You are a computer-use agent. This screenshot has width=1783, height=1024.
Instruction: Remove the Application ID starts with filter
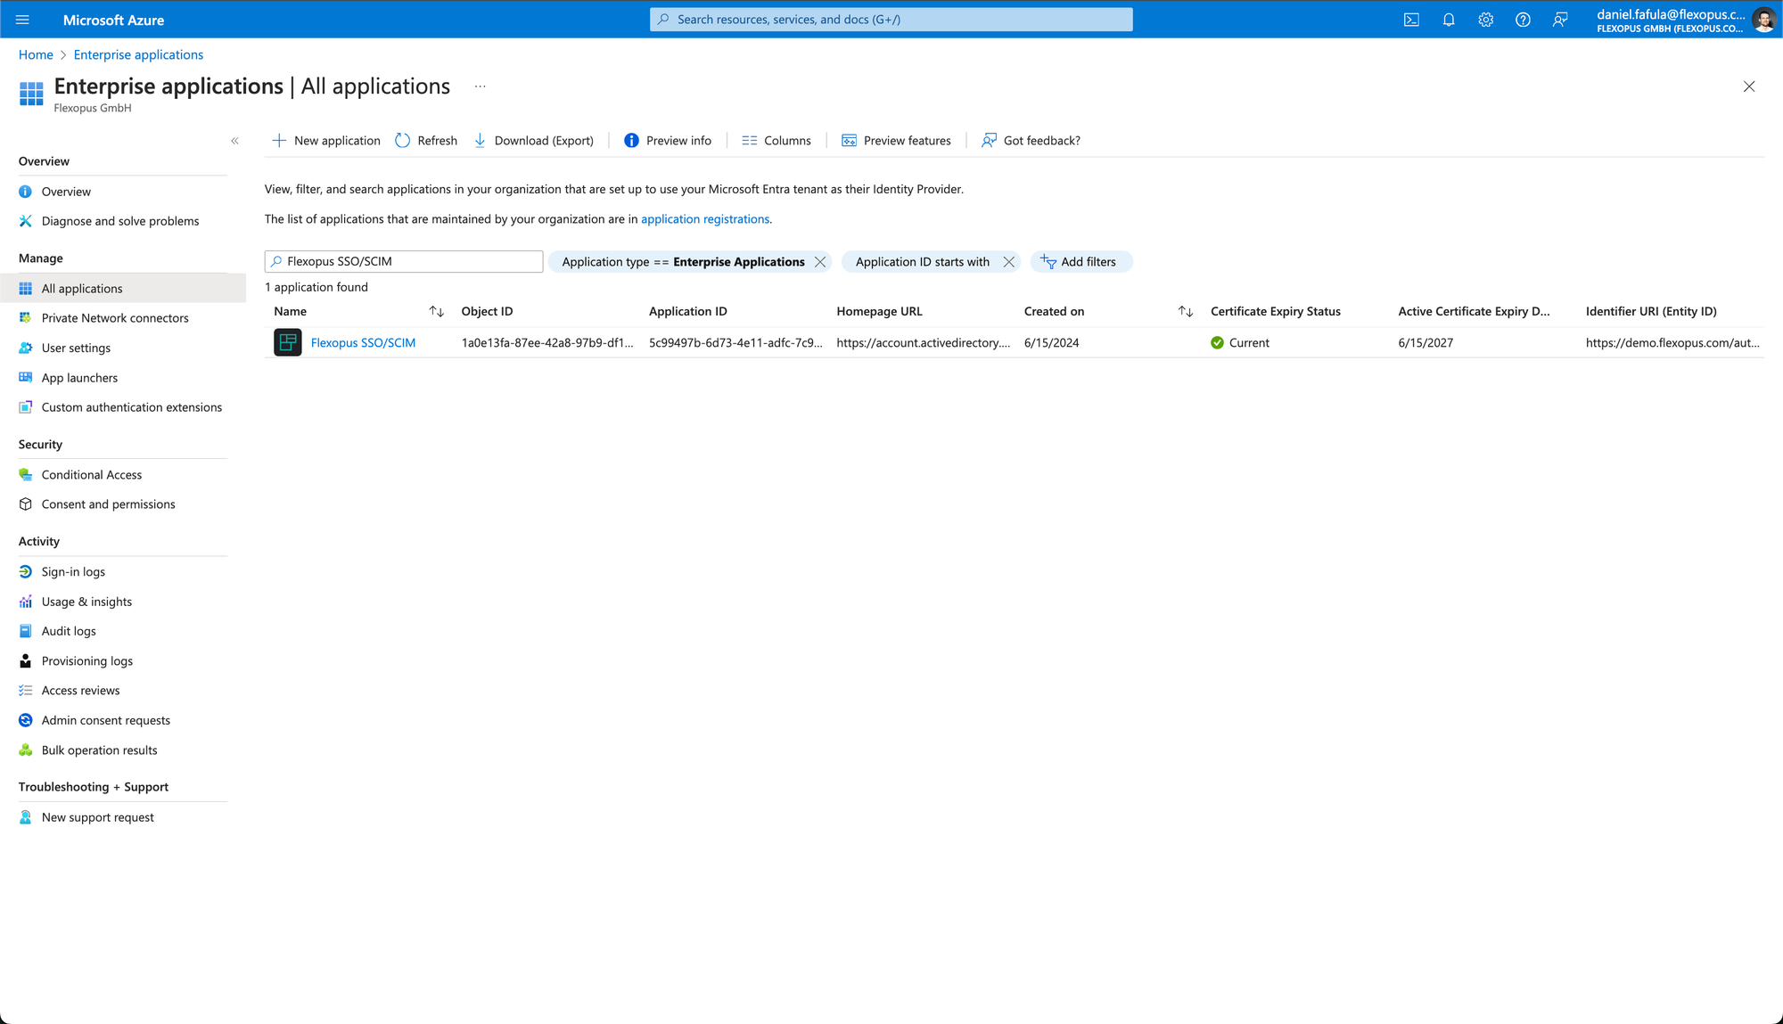1008,262
